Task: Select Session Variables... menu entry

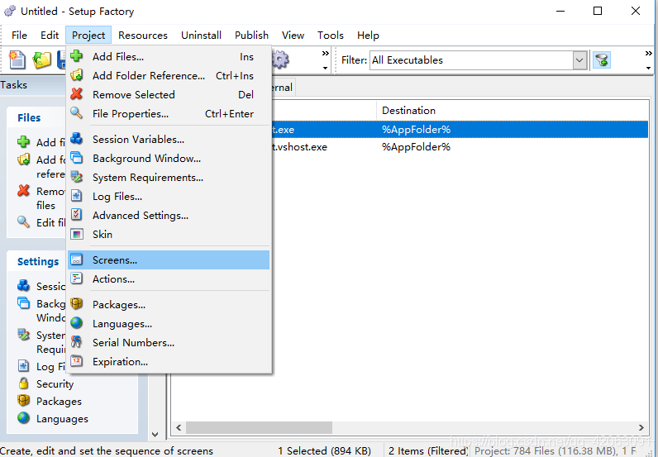Action: coord(169,139)
